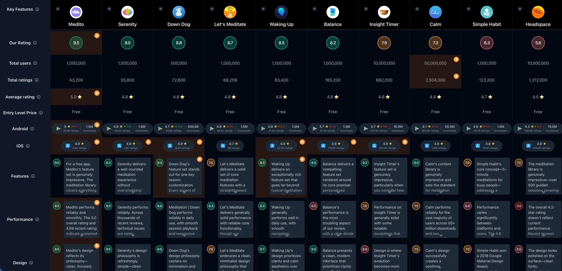Remove Calm from the comparison

pos(417,9)
